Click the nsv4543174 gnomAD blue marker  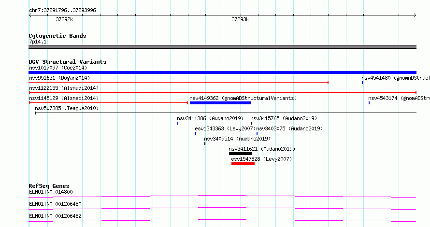tap(369, 103)
